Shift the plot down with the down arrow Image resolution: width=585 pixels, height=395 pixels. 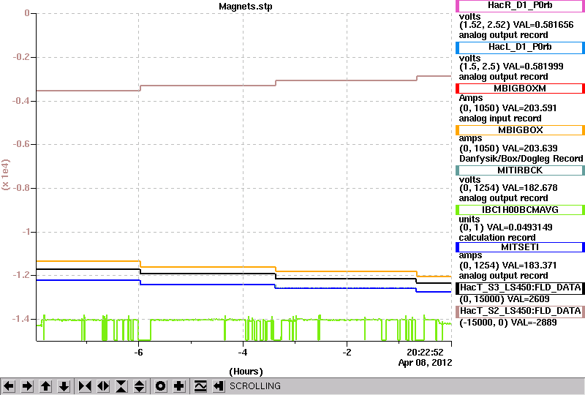pyautogui.click(x=64, y=386)
